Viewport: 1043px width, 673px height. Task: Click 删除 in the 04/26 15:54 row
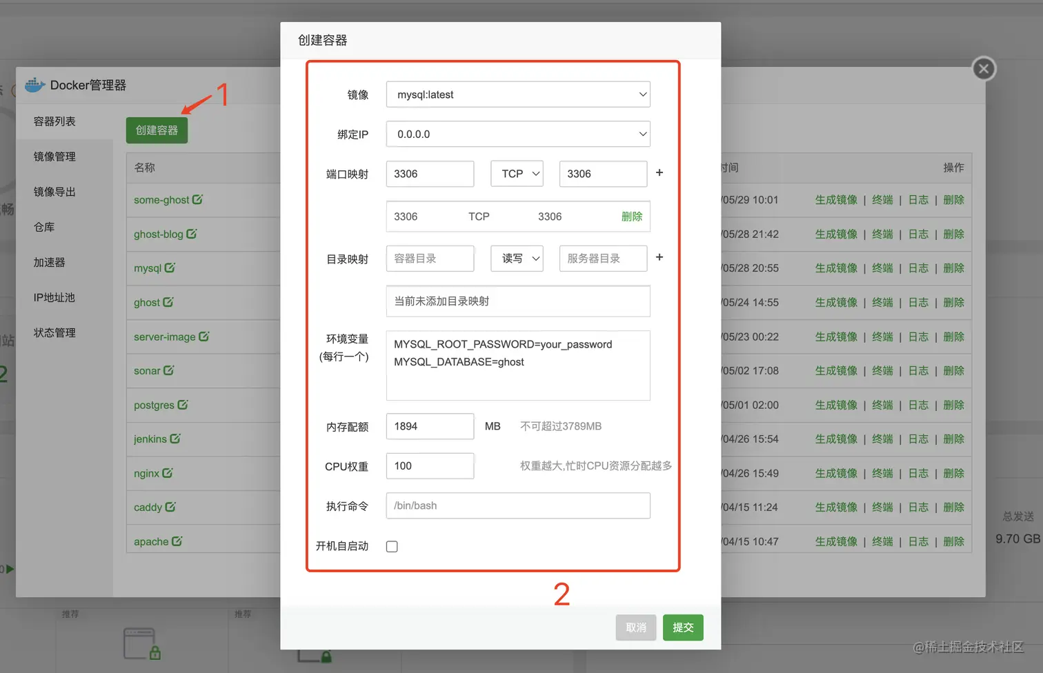(953, 439)
